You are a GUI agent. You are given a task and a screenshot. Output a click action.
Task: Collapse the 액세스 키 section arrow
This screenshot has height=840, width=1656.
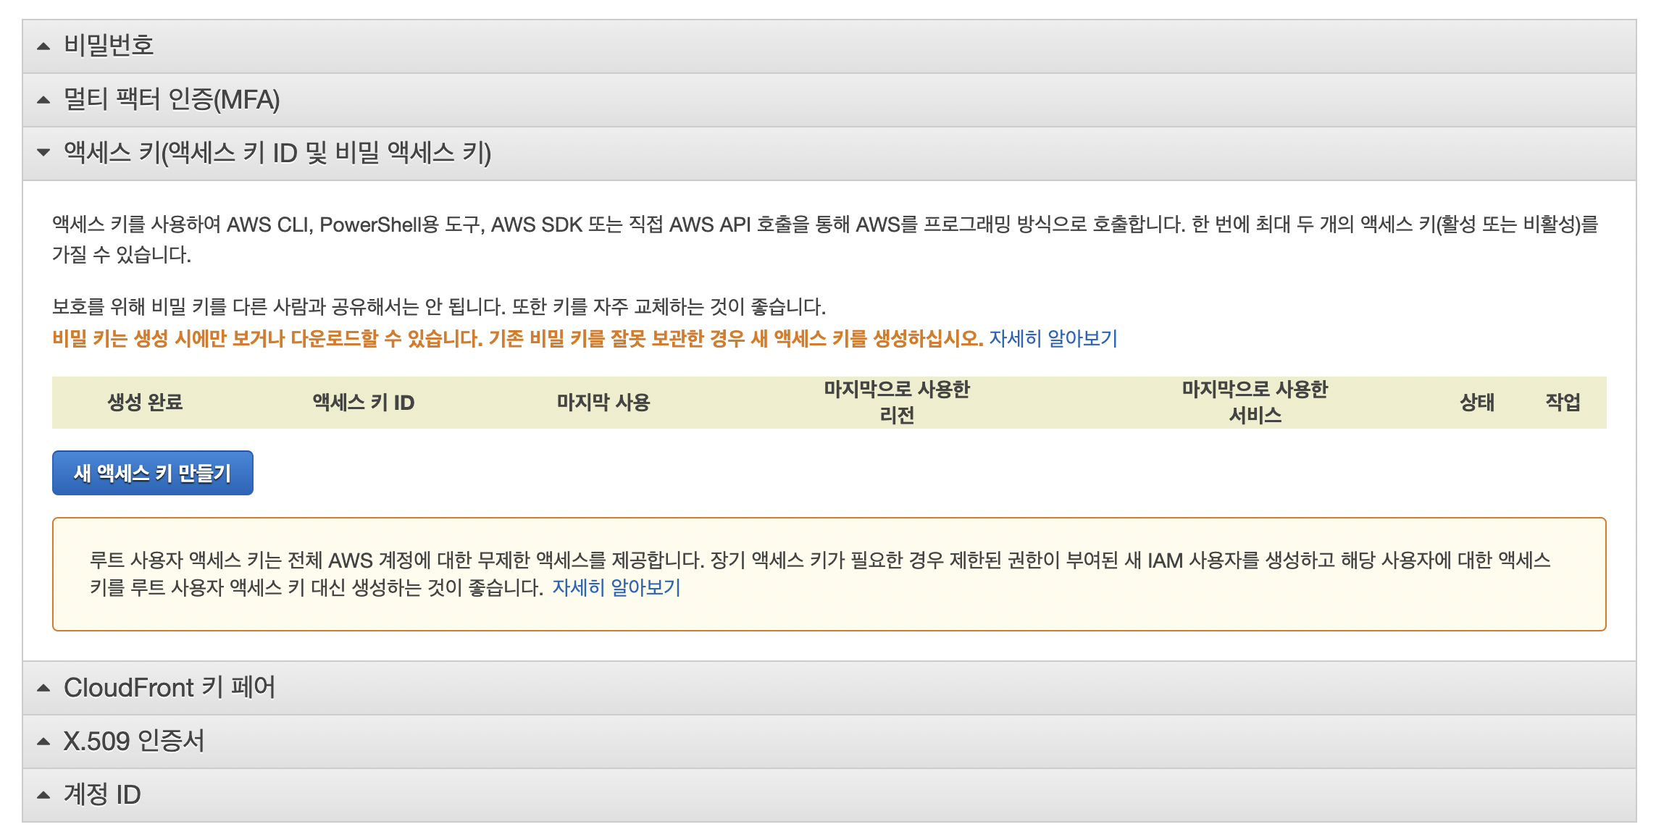coord(43,153)
